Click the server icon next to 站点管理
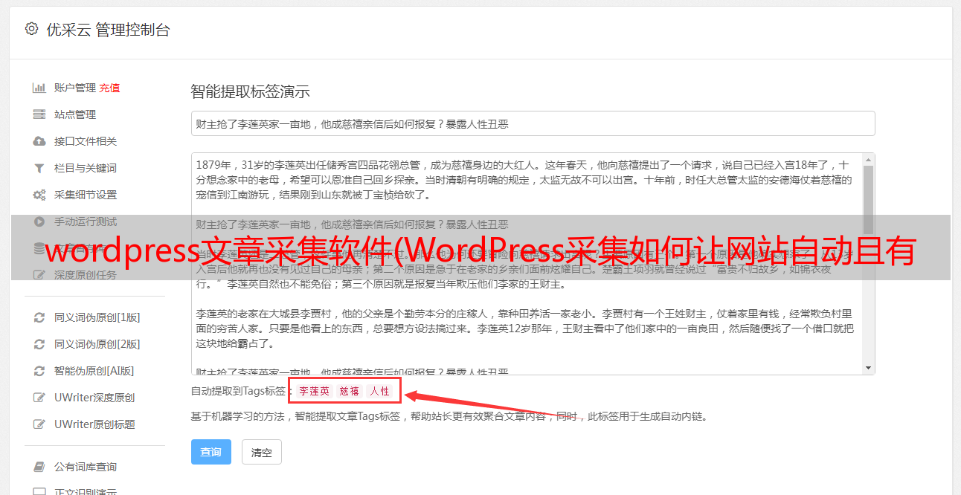The height and width of the screenshot is (495, 961). (x=39, y=114)
